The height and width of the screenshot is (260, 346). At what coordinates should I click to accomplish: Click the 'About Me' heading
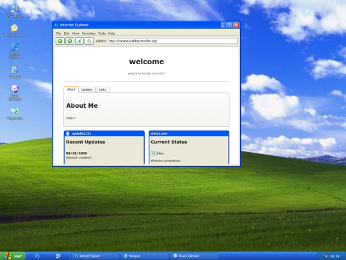pyautogui.click(x=82, y=106)
